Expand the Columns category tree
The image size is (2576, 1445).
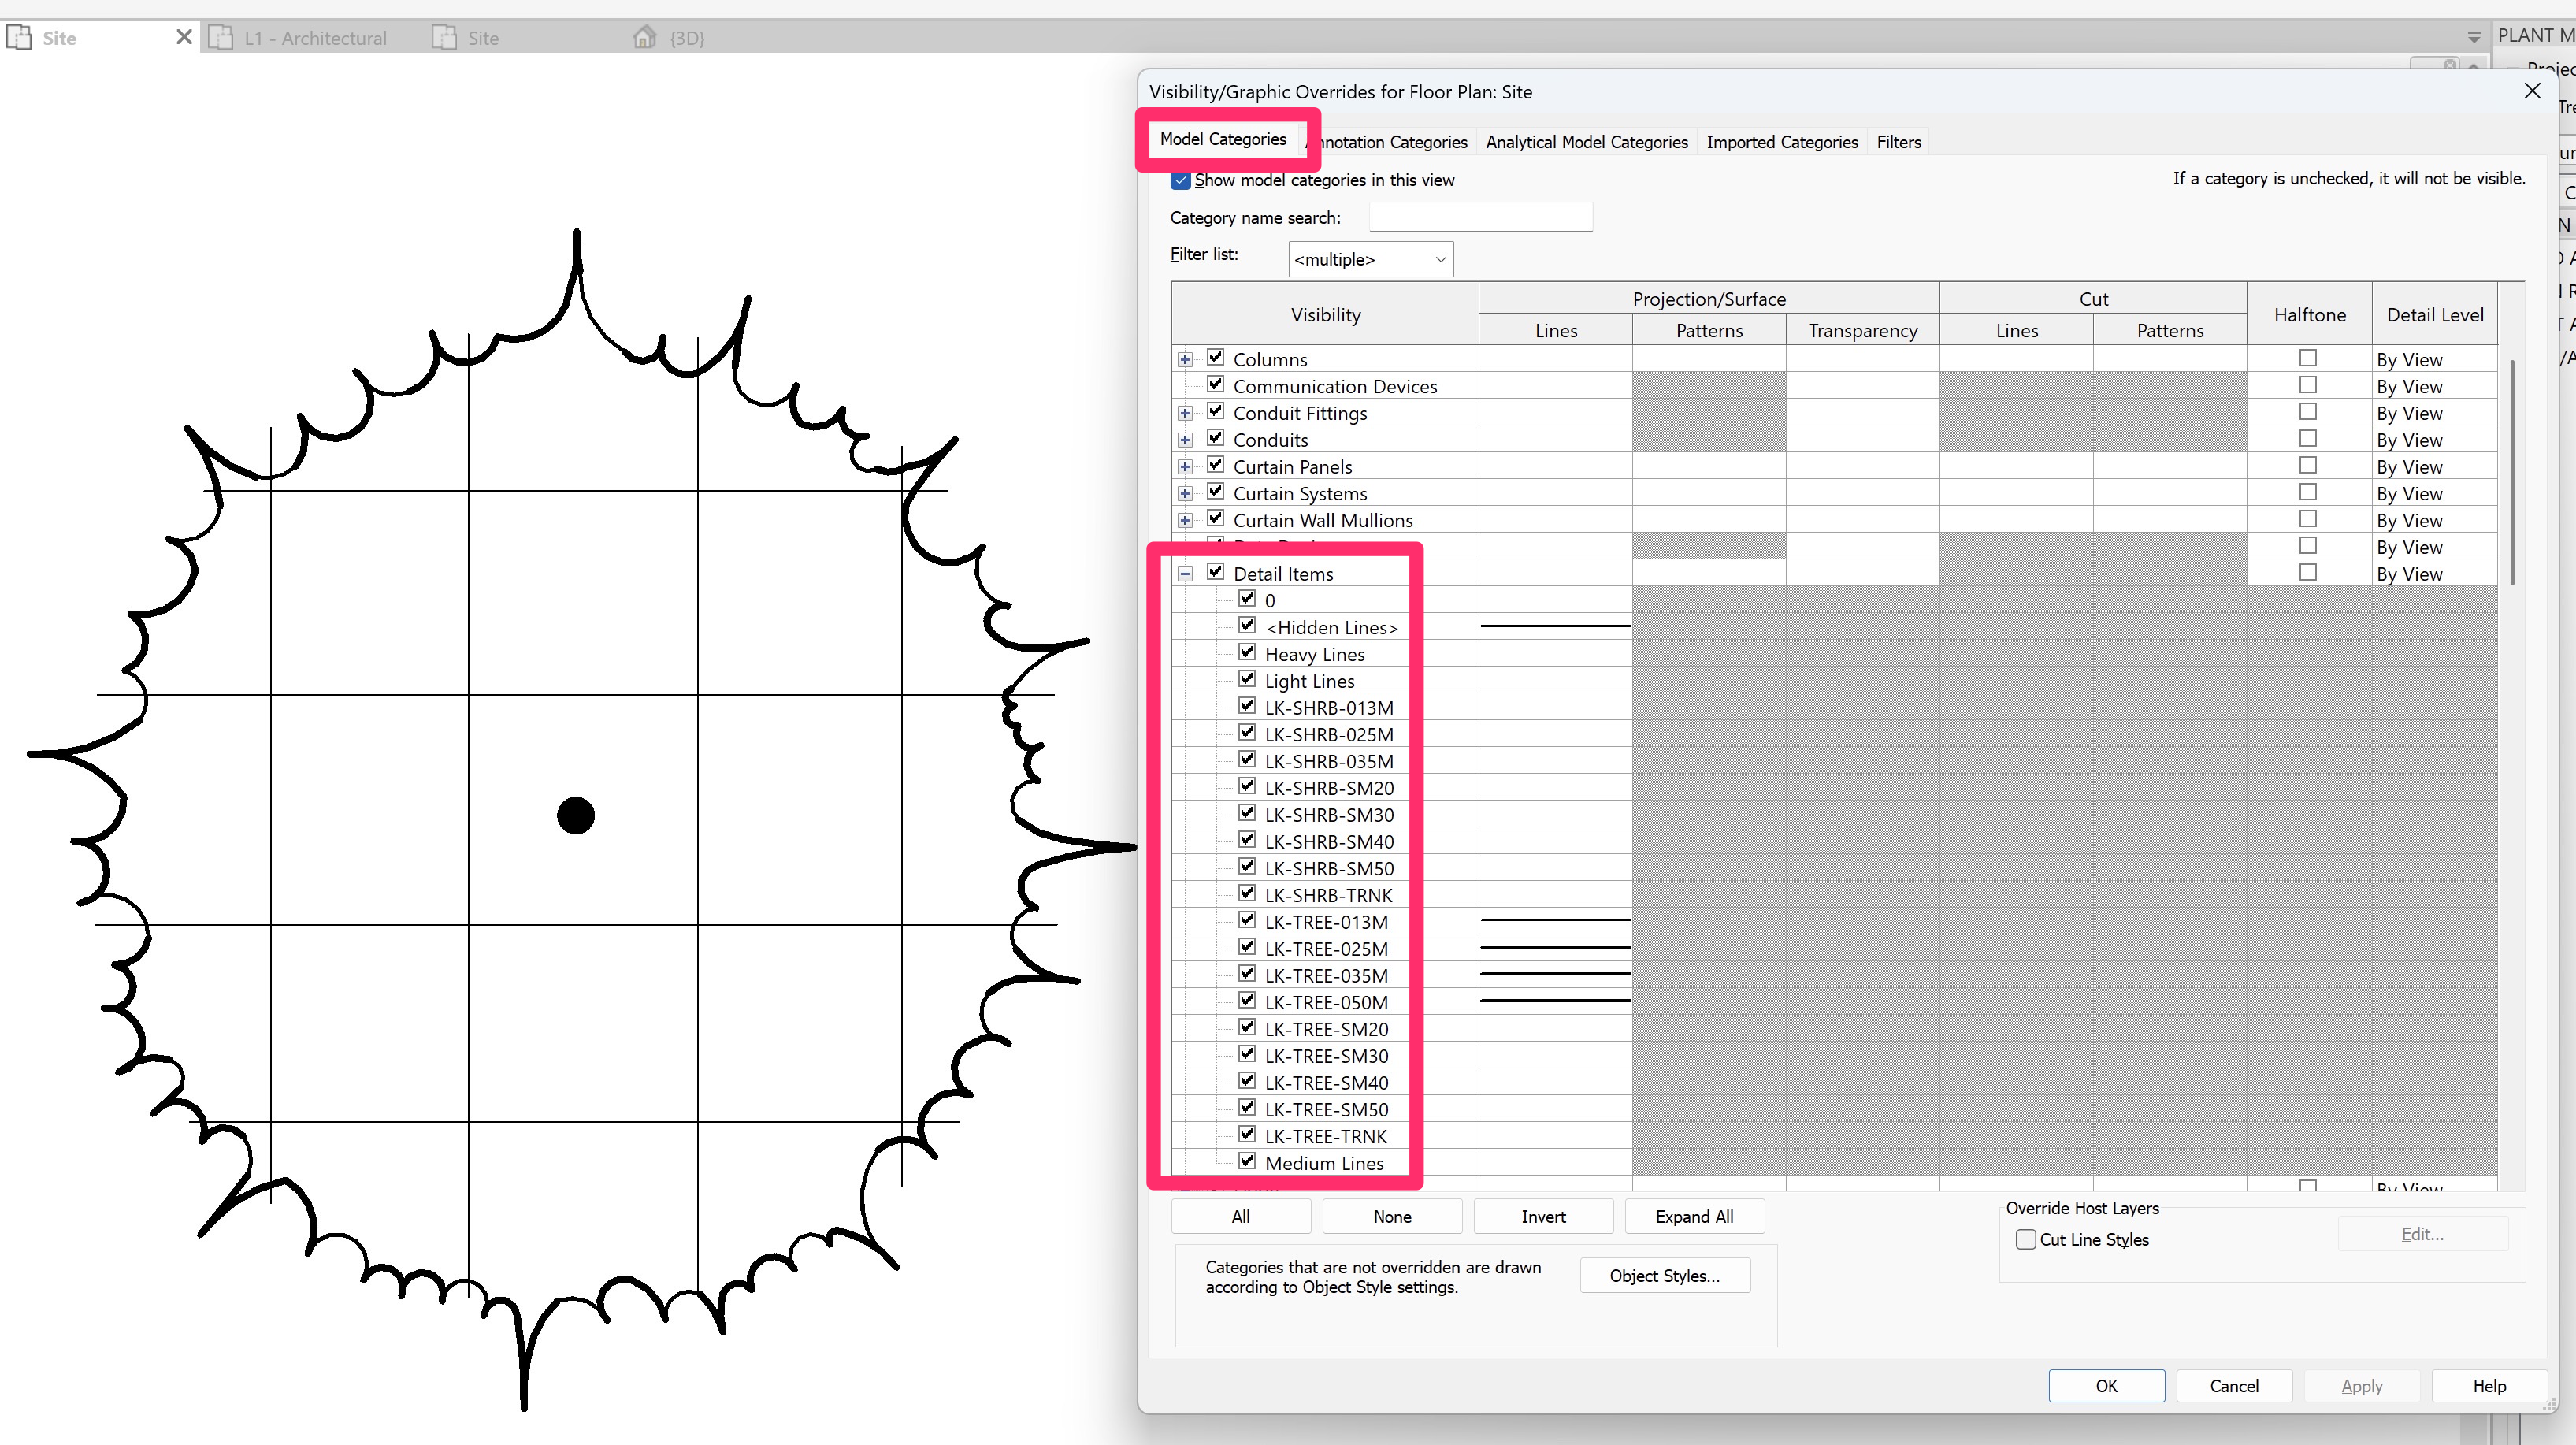[1185, 358]
